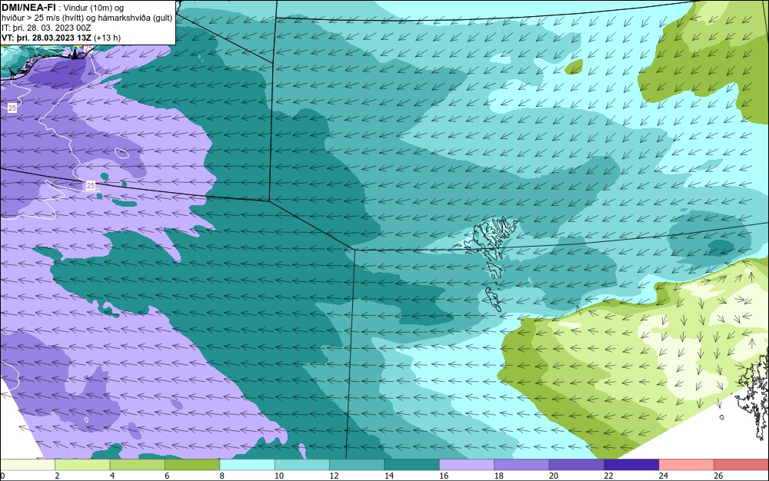Pick the light lavender 16–18 legend swatch
The image size is (769, 481).
pyautogui.click(x=467, y=465)
